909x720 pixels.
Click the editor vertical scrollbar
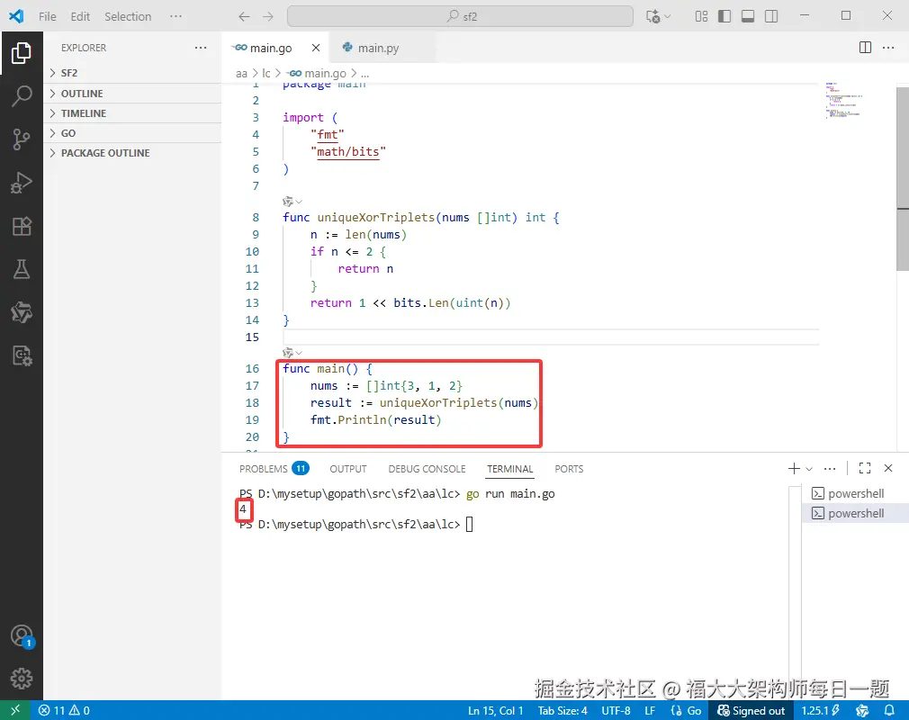tap(902, 180)
